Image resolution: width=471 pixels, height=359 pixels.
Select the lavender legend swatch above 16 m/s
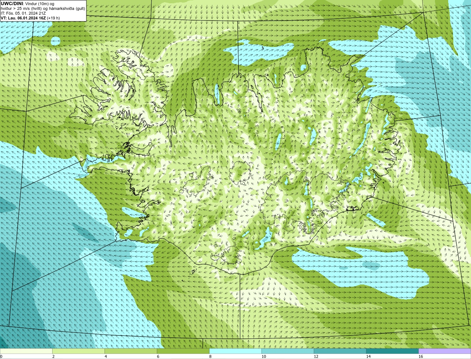(x=445, y=351)
